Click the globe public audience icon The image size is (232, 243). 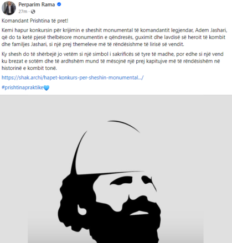click(x=33, y=12)
